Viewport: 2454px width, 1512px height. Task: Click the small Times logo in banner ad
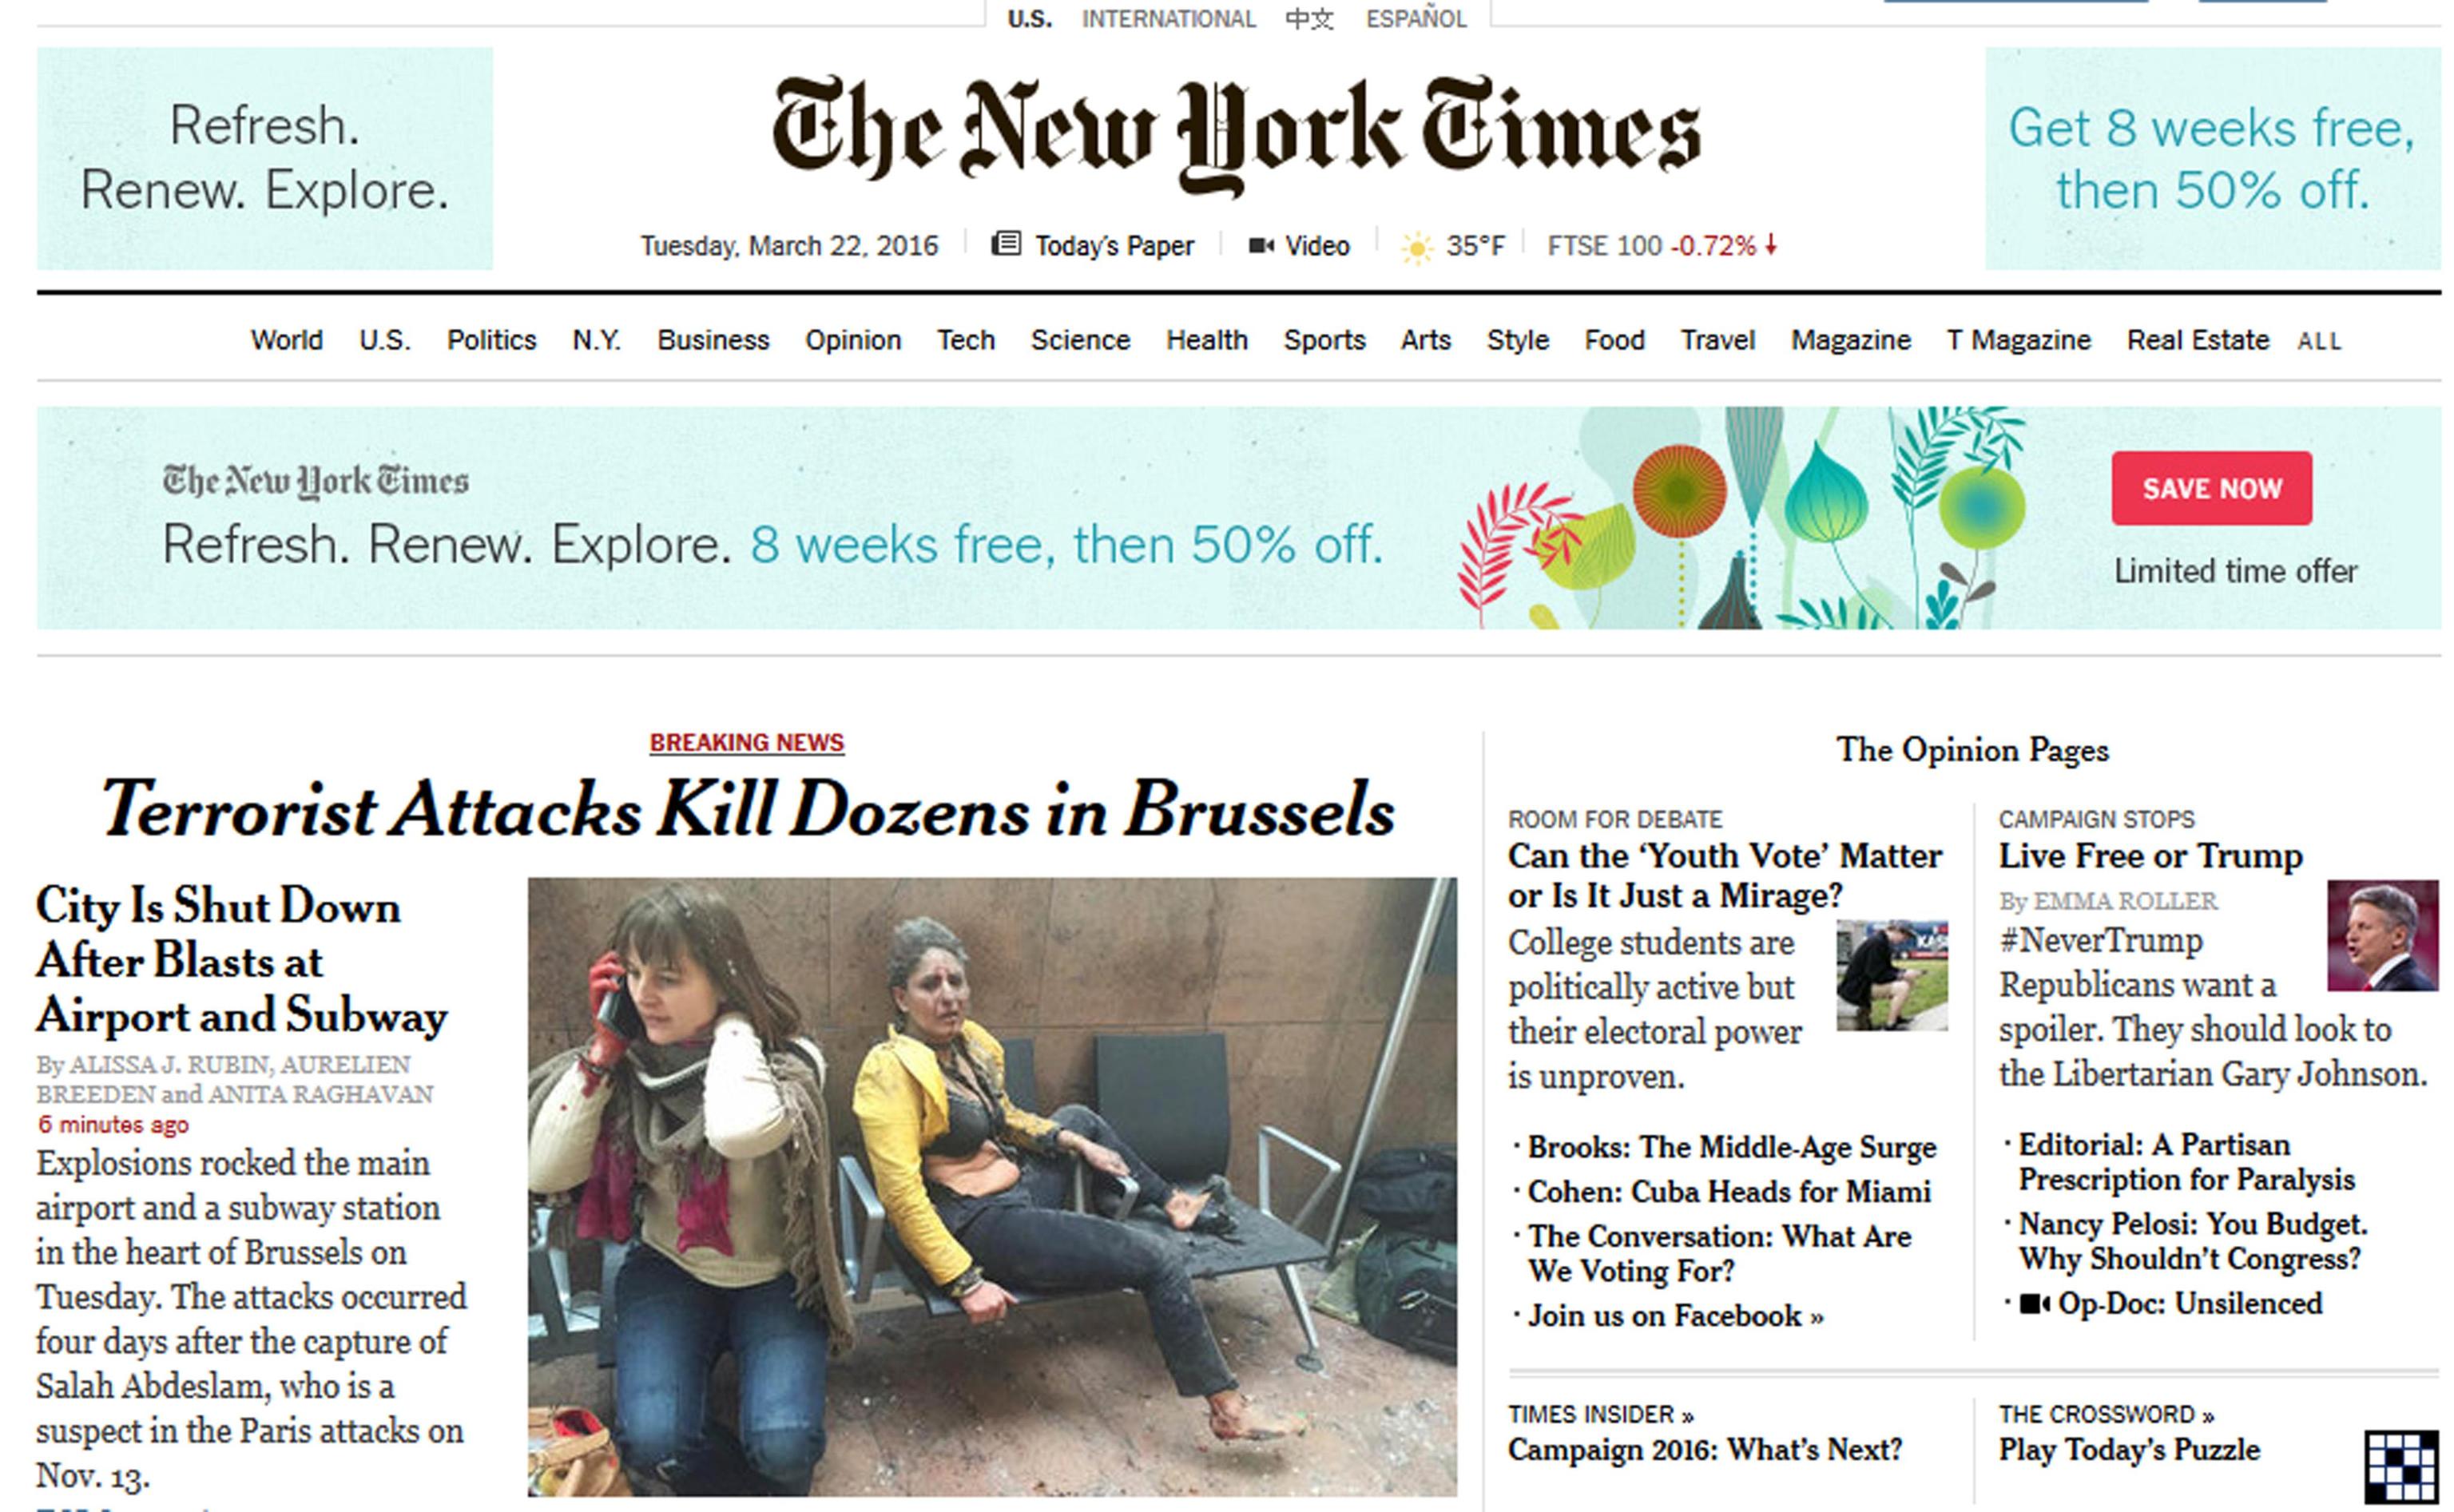click(x=316, y=481)
